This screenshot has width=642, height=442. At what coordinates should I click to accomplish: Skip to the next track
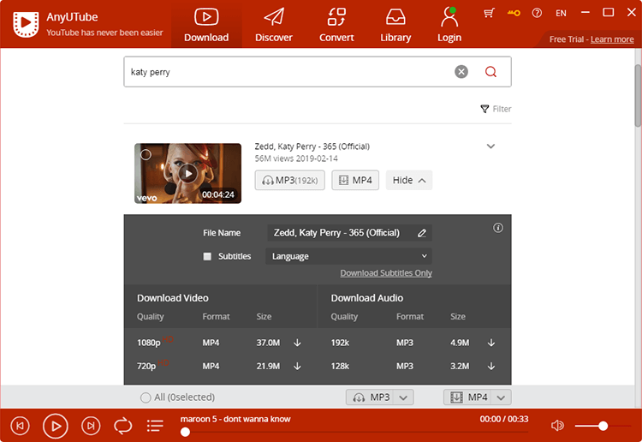(91, 426)
